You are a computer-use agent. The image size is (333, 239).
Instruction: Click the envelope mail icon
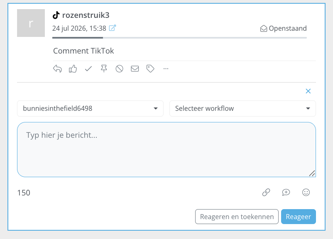coord(135,69)
